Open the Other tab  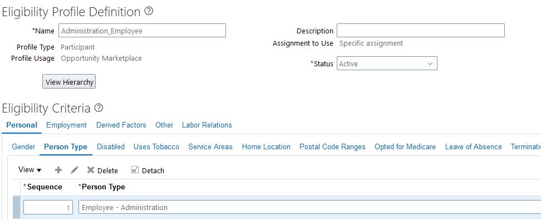click(164, 125)
